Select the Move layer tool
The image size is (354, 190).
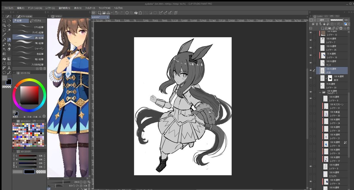pos(9,25)
